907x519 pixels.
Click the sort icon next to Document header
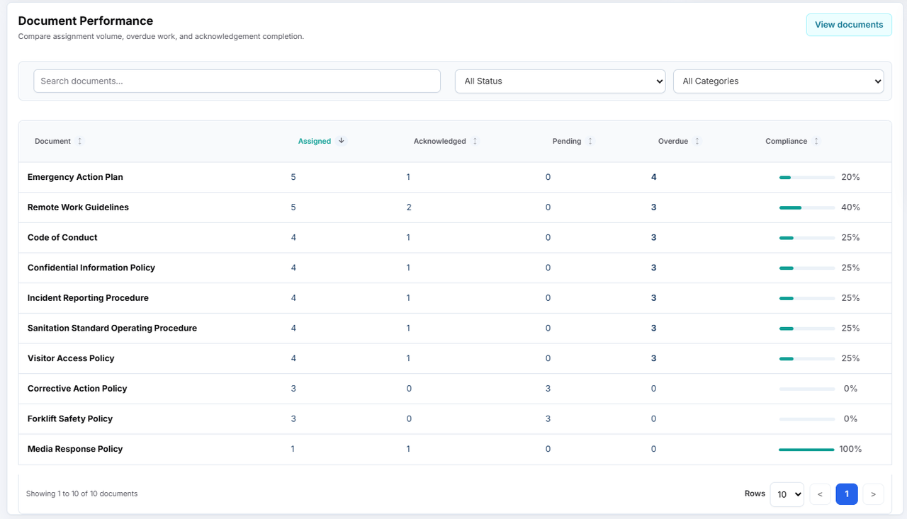coord(79,141)
